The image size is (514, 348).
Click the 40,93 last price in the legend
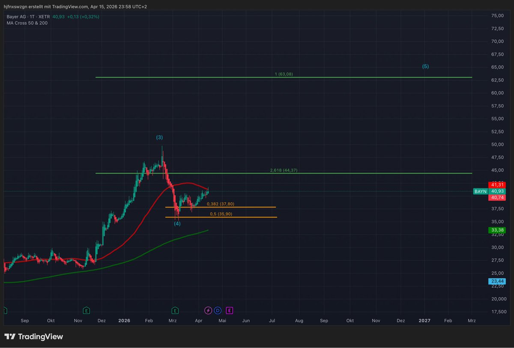click(x=59, y=16)
